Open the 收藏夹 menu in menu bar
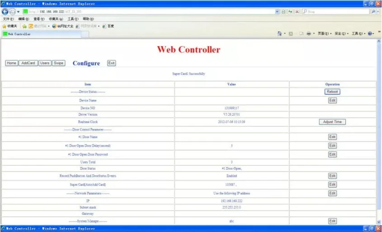The image size is (382, 232). 56,19
